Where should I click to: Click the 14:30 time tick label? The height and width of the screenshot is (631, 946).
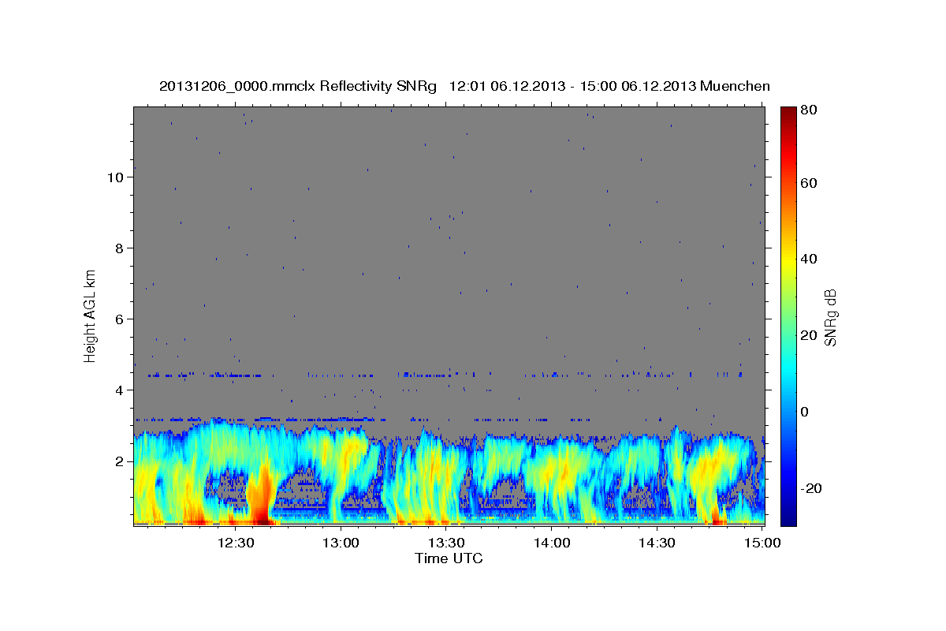point(657,543)
